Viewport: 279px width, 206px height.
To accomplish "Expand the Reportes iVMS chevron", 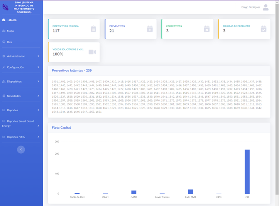I will pyautogui.click(x=38, y=137).
